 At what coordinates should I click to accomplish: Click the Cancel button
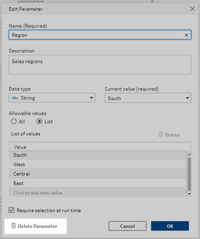[127, 226]
